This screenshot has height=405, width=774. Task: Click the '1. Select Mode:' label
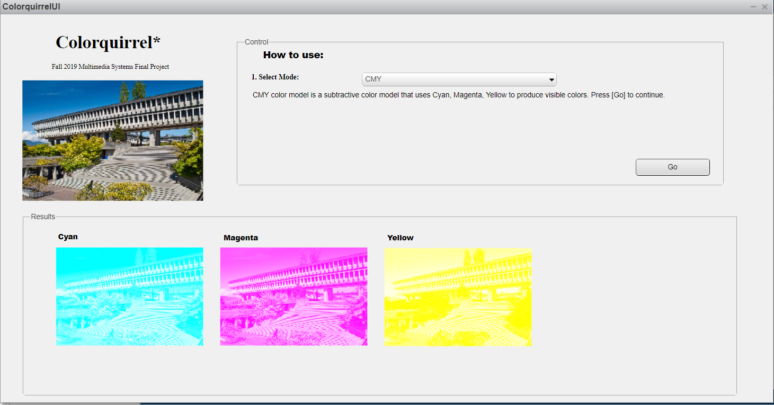[x=275, y=77]
